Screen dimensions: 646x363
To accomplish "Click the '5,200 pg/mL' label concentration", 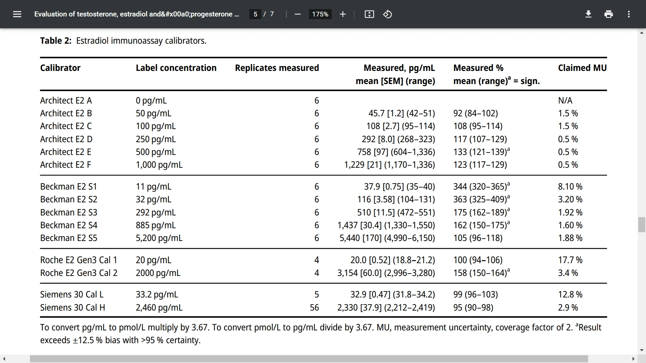I will click(159, 238).
